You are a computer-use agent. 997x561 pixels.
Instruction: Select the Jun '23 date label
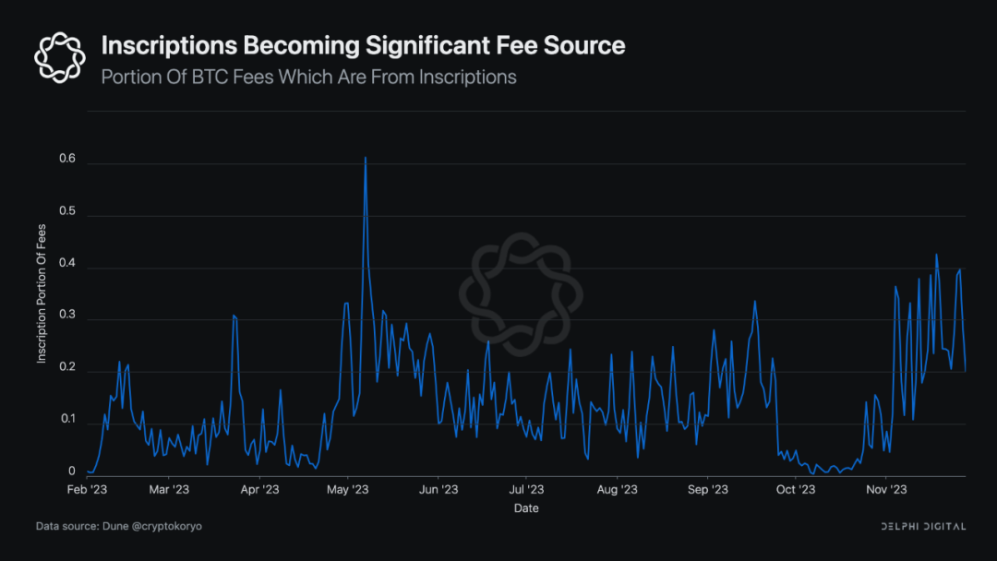click(x=438, y=489)
